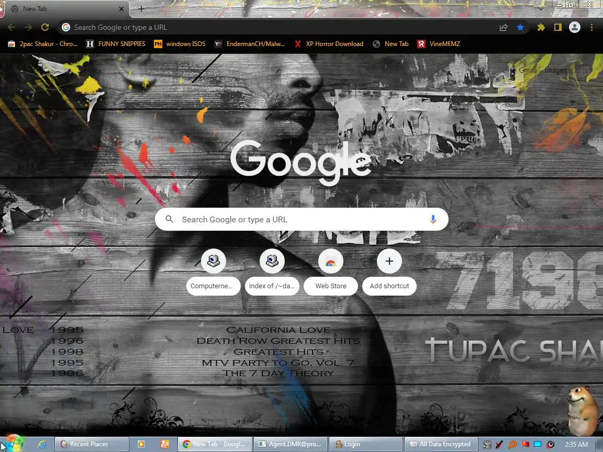Viewport: 603px width, 452px height.
Task: Click the magnifier icon in search box
Action: [169, 219]
